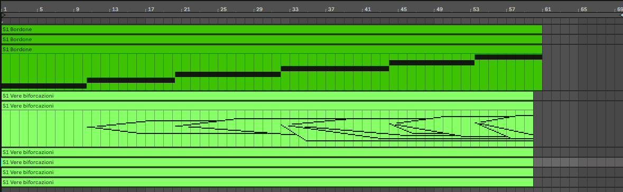Select Vere biforcazioni header above note display

click(267, 105)
